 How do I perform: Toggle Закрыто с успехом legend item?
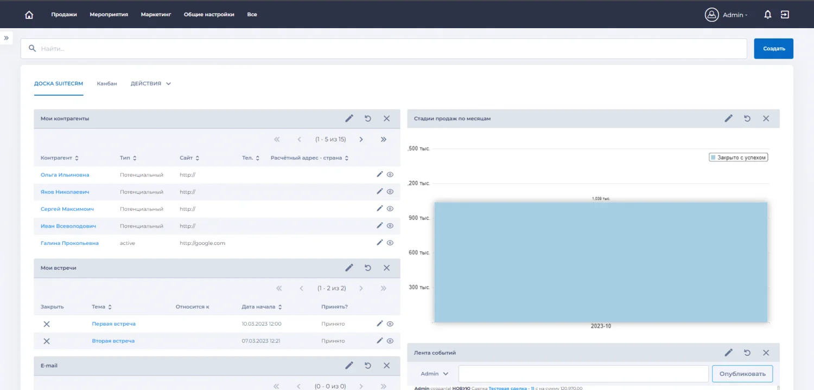(x=738, y=157)
